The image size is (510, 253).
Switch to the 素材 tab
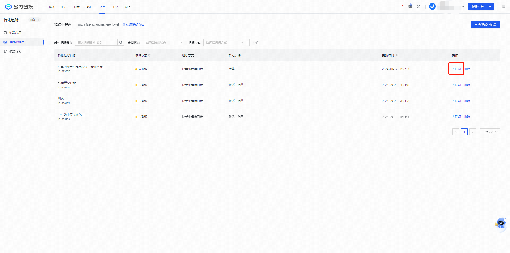click(90, 7)
